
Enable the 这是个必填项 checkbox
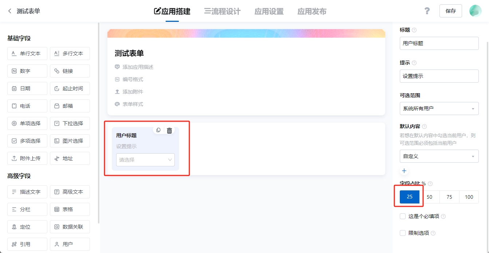[x=403, y=216]
